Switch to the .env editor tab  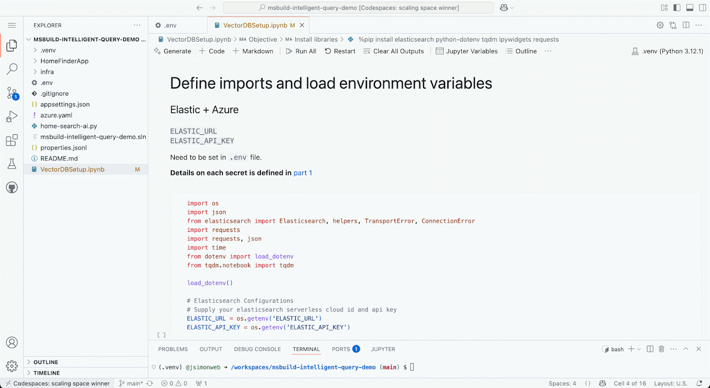(x=170, y=25)
